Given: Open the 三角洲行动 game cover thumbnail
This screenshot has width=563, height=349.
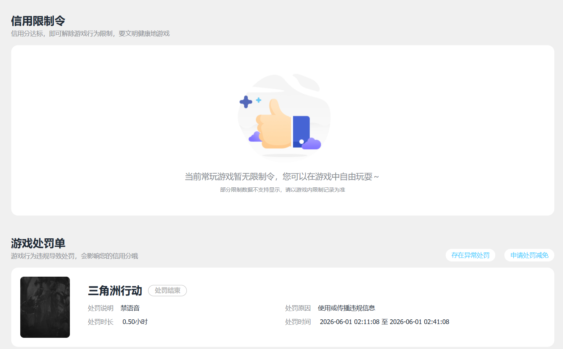Looking at the screenshot, I should coord(45,307).
